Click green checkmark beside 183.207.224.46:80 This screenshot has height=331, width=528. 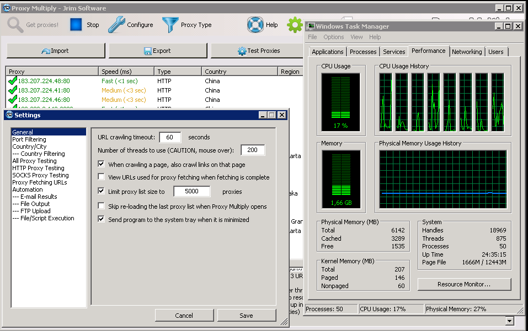(x=13, y=100)
